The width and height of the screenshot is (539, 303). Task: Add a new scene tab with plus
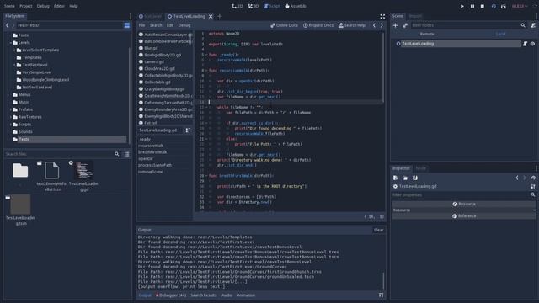point(219,16)
